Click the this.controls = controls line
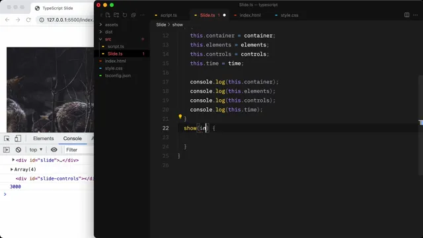The image size is (423, 238). point(229,54)
